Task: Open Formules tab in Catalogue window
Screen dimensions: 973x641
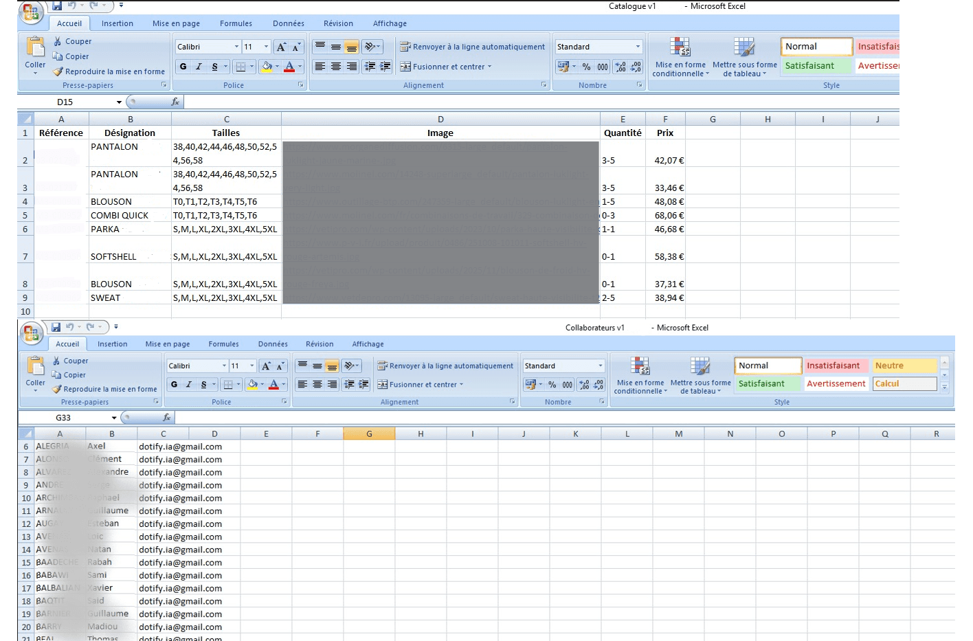Action: [x=236, y=23]
